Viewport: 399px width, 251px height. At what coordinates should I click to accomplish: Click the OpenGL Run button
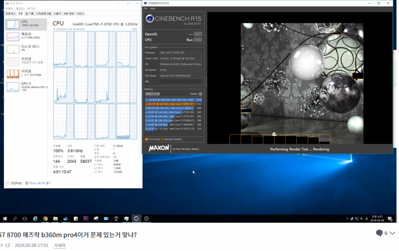pos(198,34)
